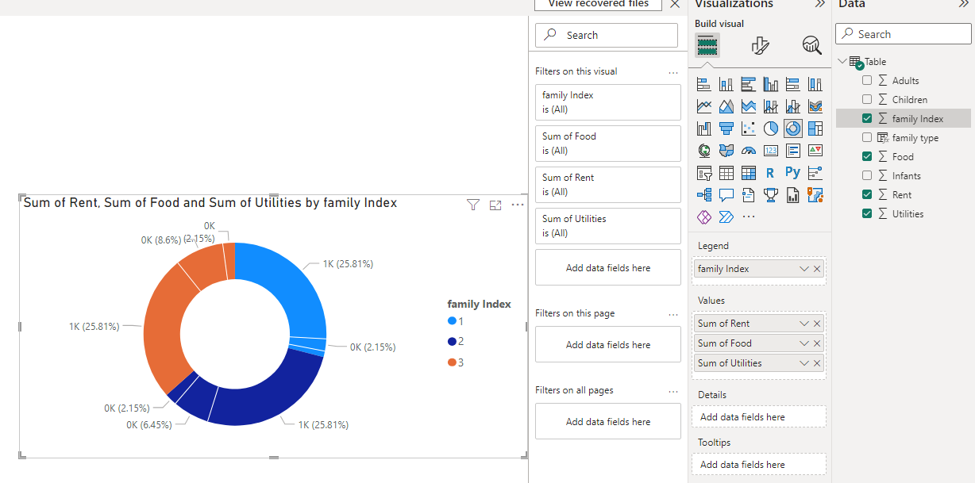Remove Sum of Utilities from Values
975x483 pixels.
817,363
